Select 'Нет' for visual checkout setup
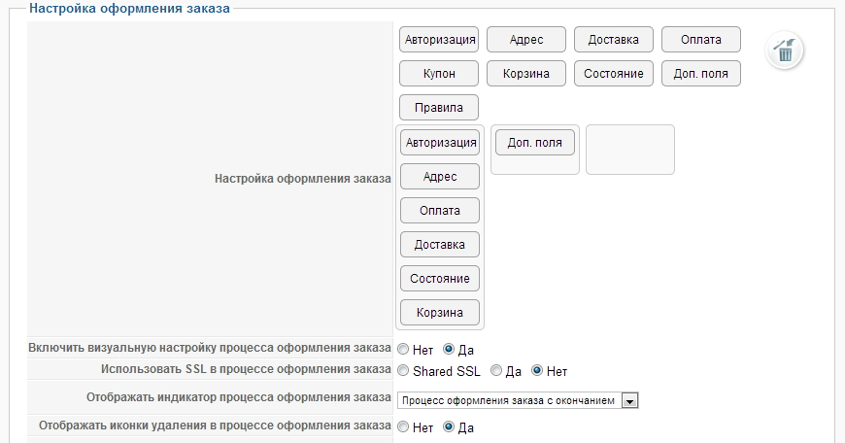 (x=403, y=349)
